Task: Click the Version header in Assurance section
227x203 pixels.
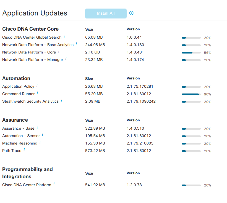Action: click(133, 120)
